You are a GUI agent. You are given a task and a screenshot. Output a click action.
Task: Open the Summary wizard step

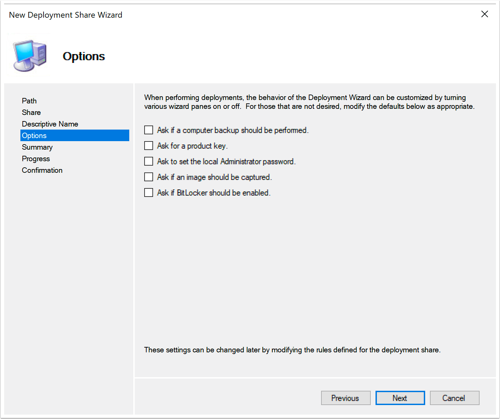[37, 147]
